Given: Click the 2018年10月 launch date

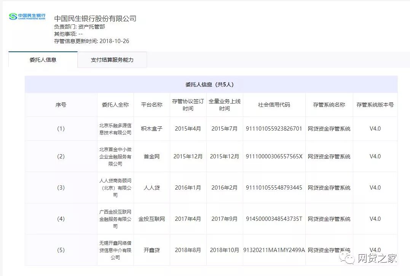Looking at the screenshot, I should (225, 250).
